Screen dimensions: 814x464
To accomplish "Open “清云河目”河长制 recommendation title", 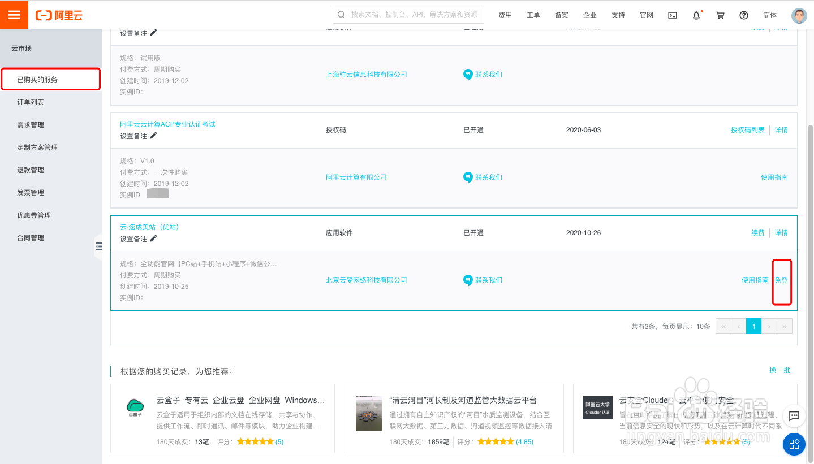I will 463,400.
